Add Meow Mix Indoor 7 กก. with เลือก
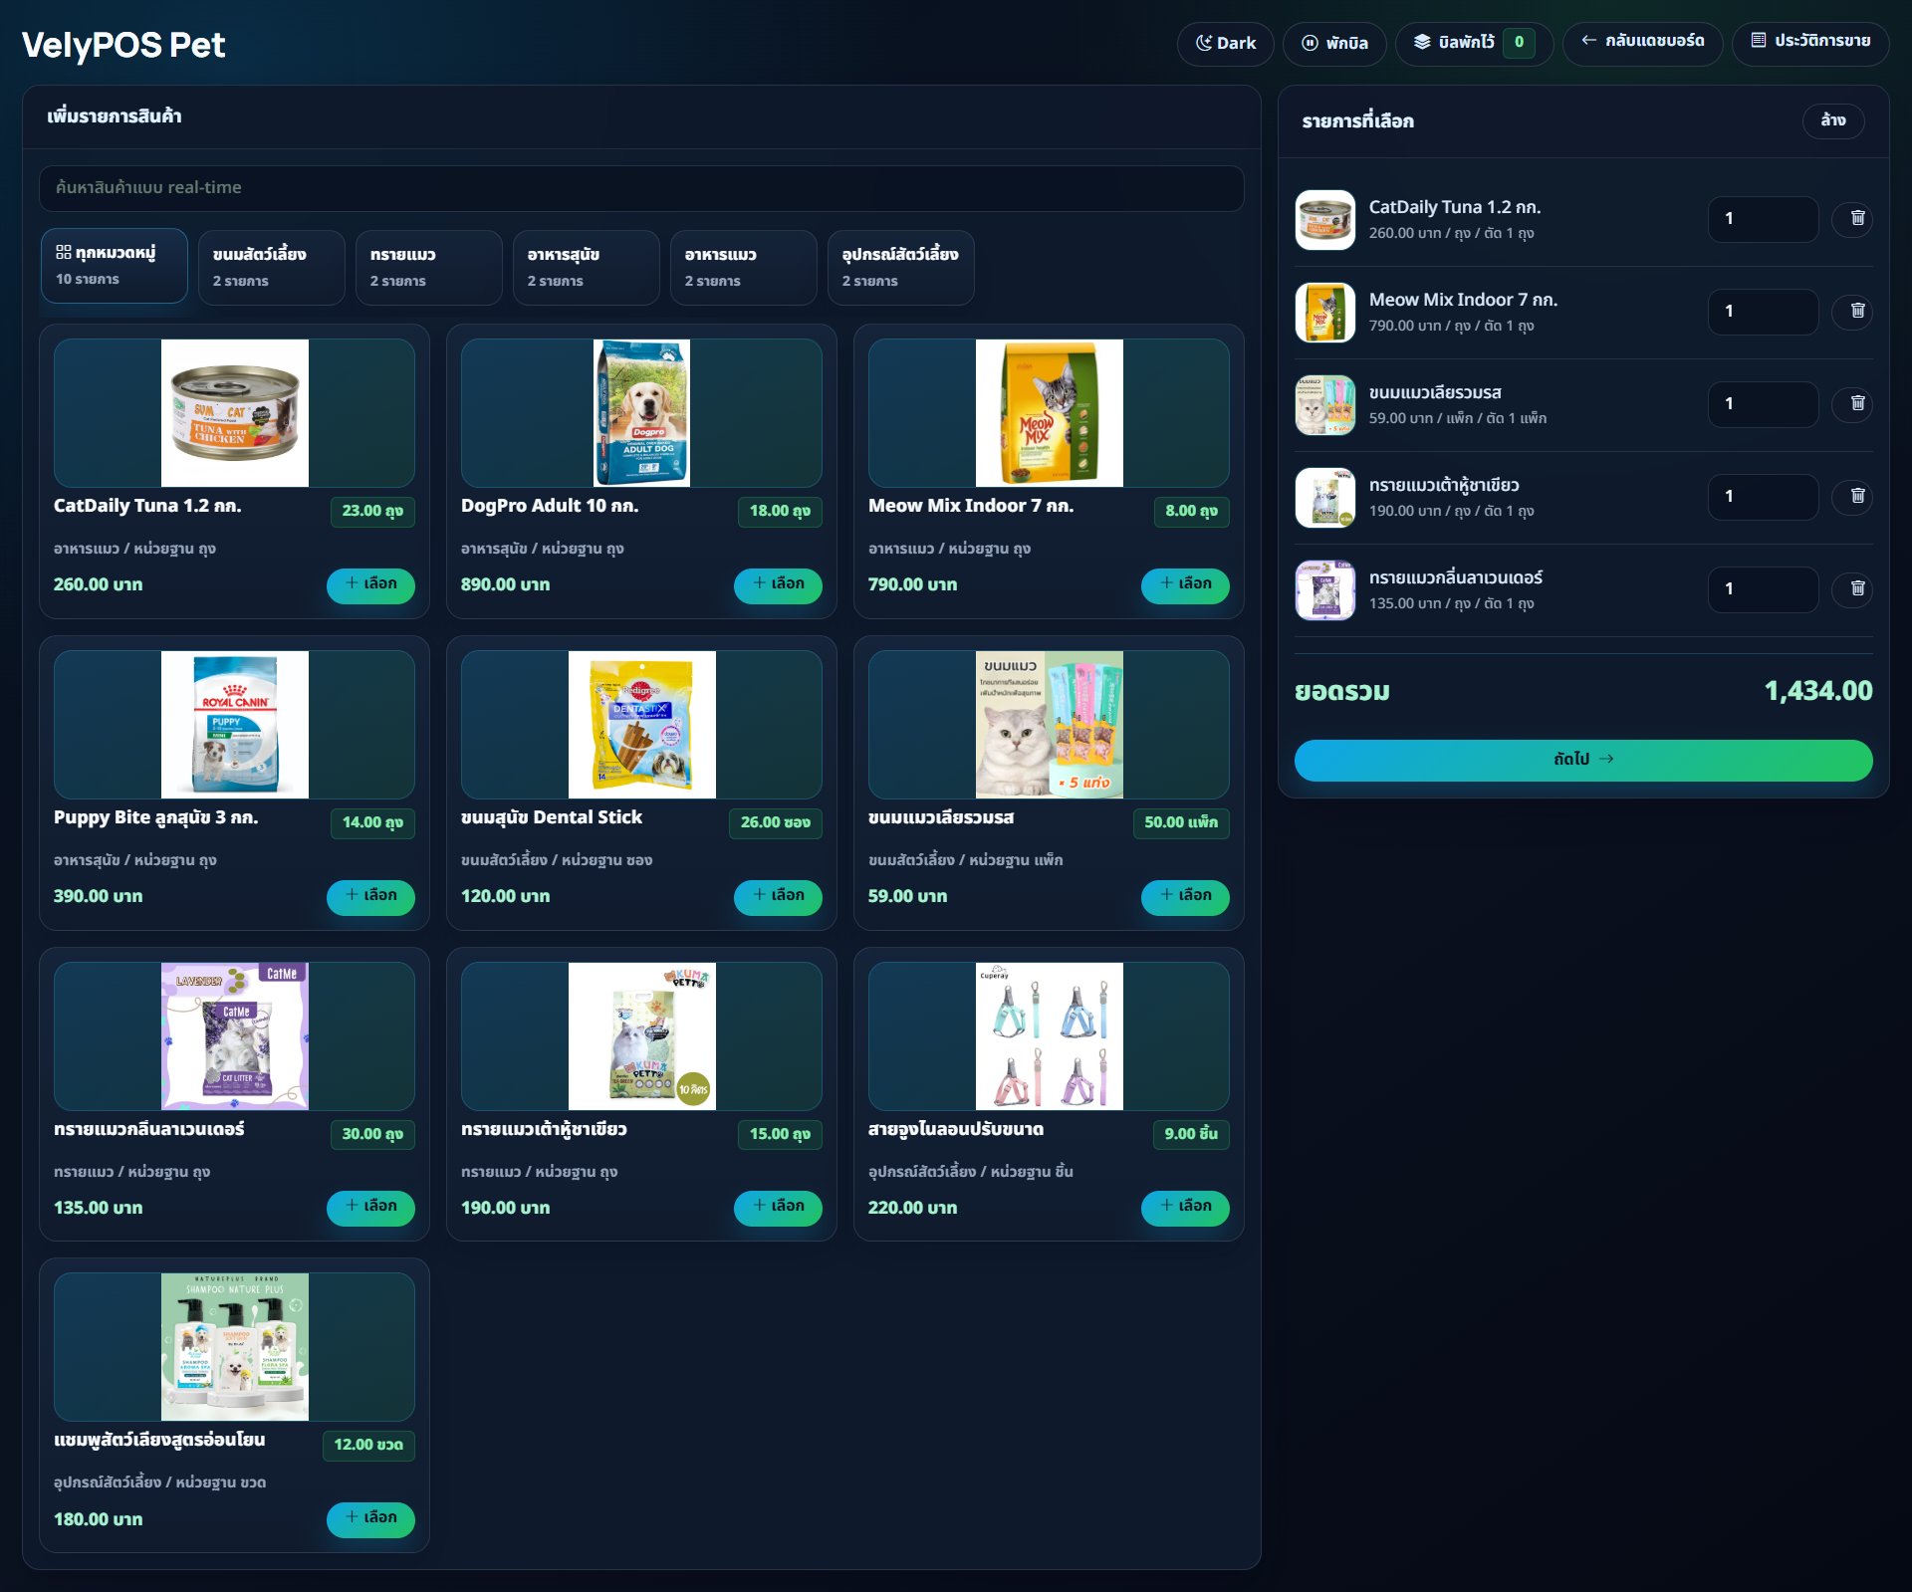 1185,584
